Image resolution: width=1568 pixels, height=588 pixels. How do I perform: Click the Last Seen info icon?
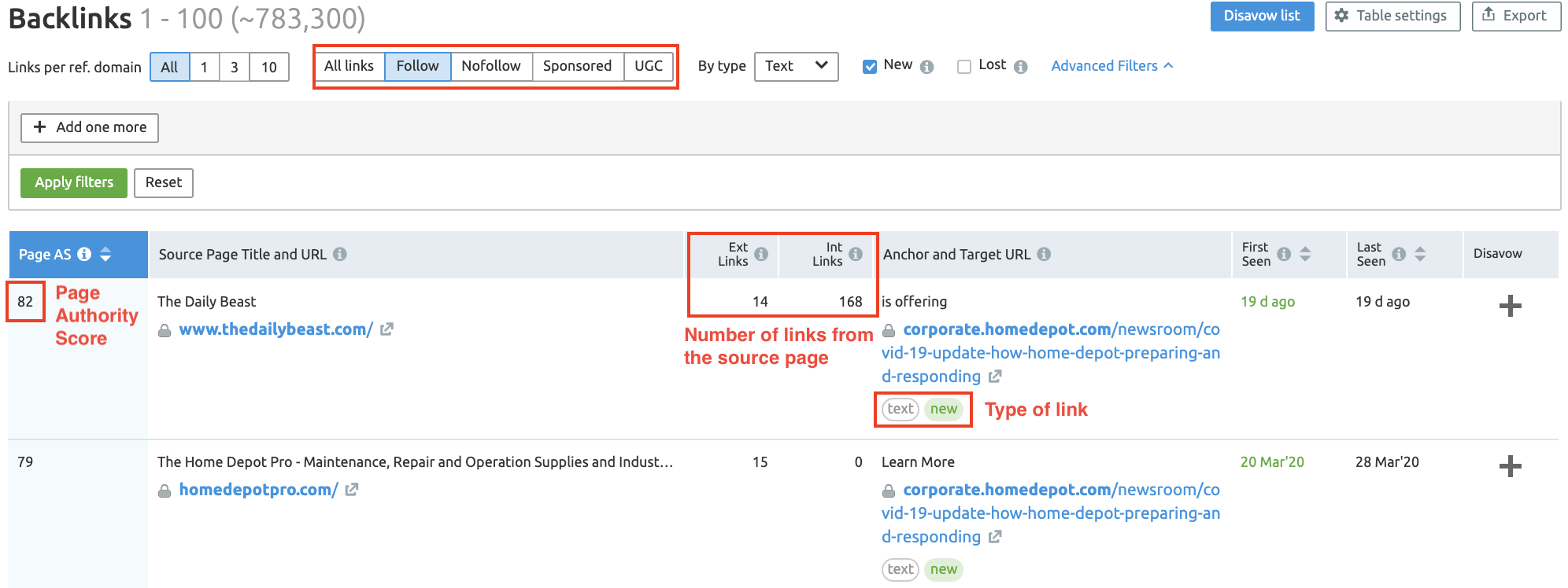tap(1399, 254)
